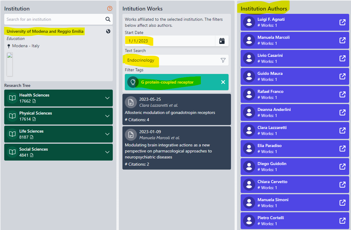Open the institution globe website icon
The width and height of the screenshot is (351, 230).
[108, 31]
